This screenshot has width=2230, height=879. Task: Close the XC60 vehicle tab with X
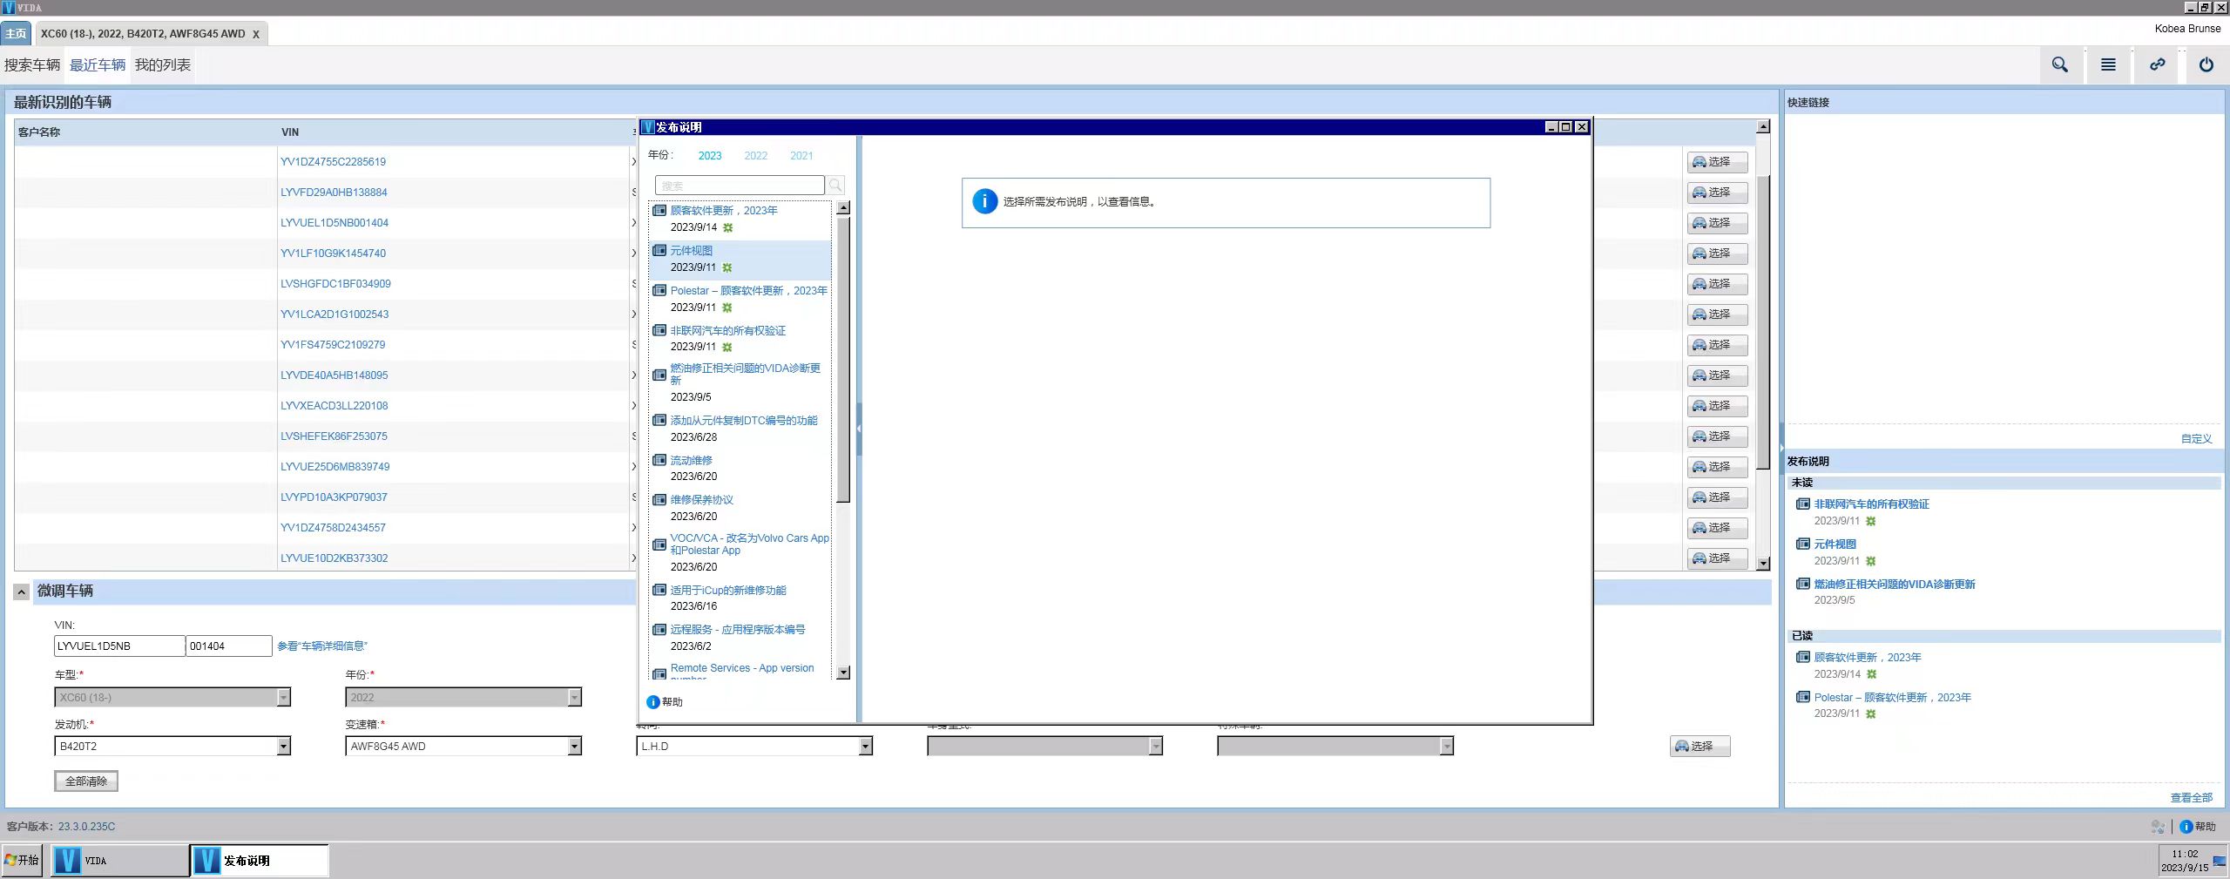256,34
